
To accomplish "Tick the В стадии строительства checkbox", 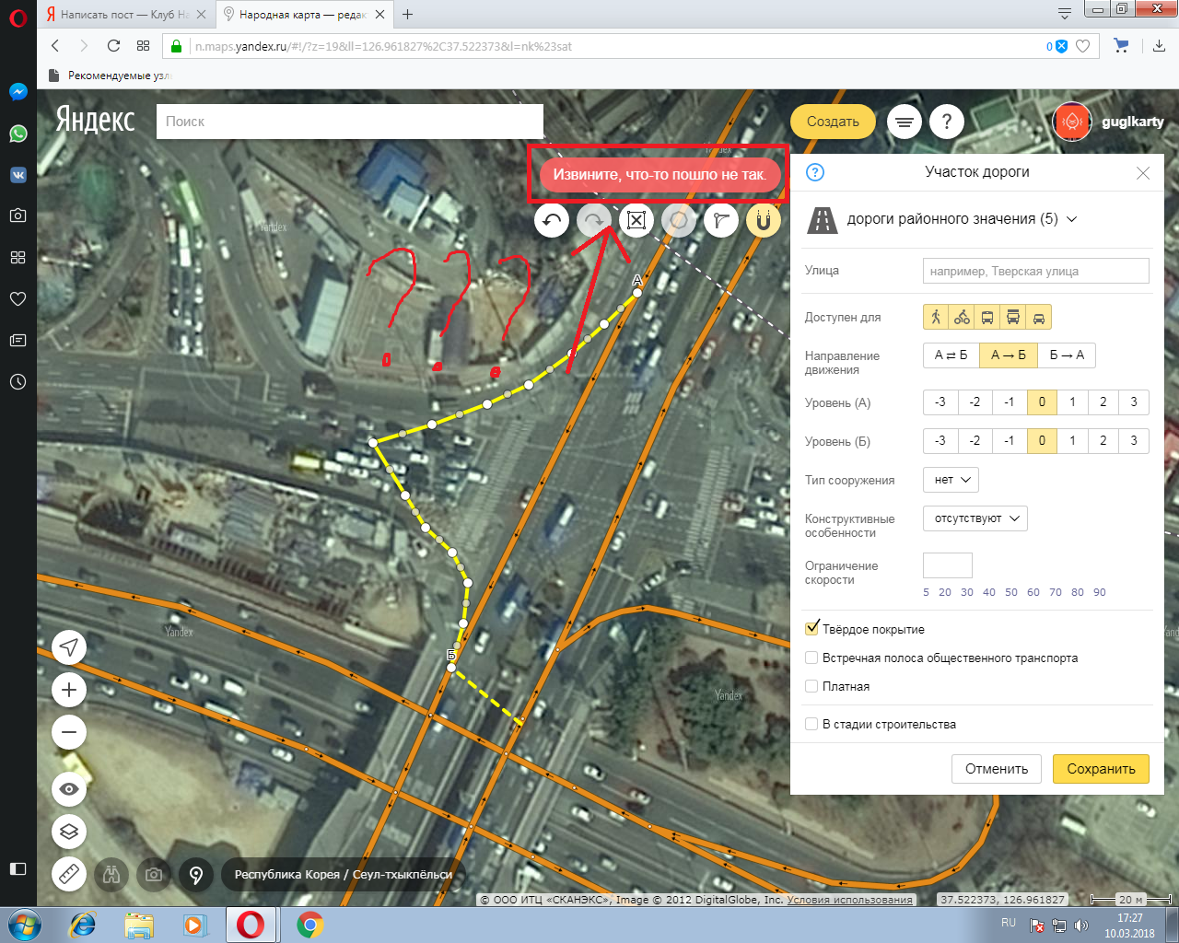I will (811, 724).
